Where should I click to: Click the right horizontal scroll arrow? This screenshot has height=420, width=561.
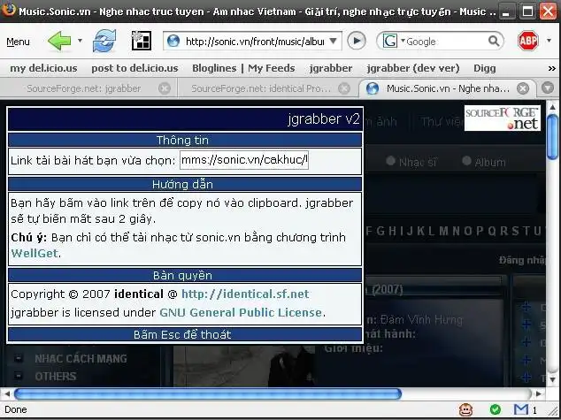539,393
